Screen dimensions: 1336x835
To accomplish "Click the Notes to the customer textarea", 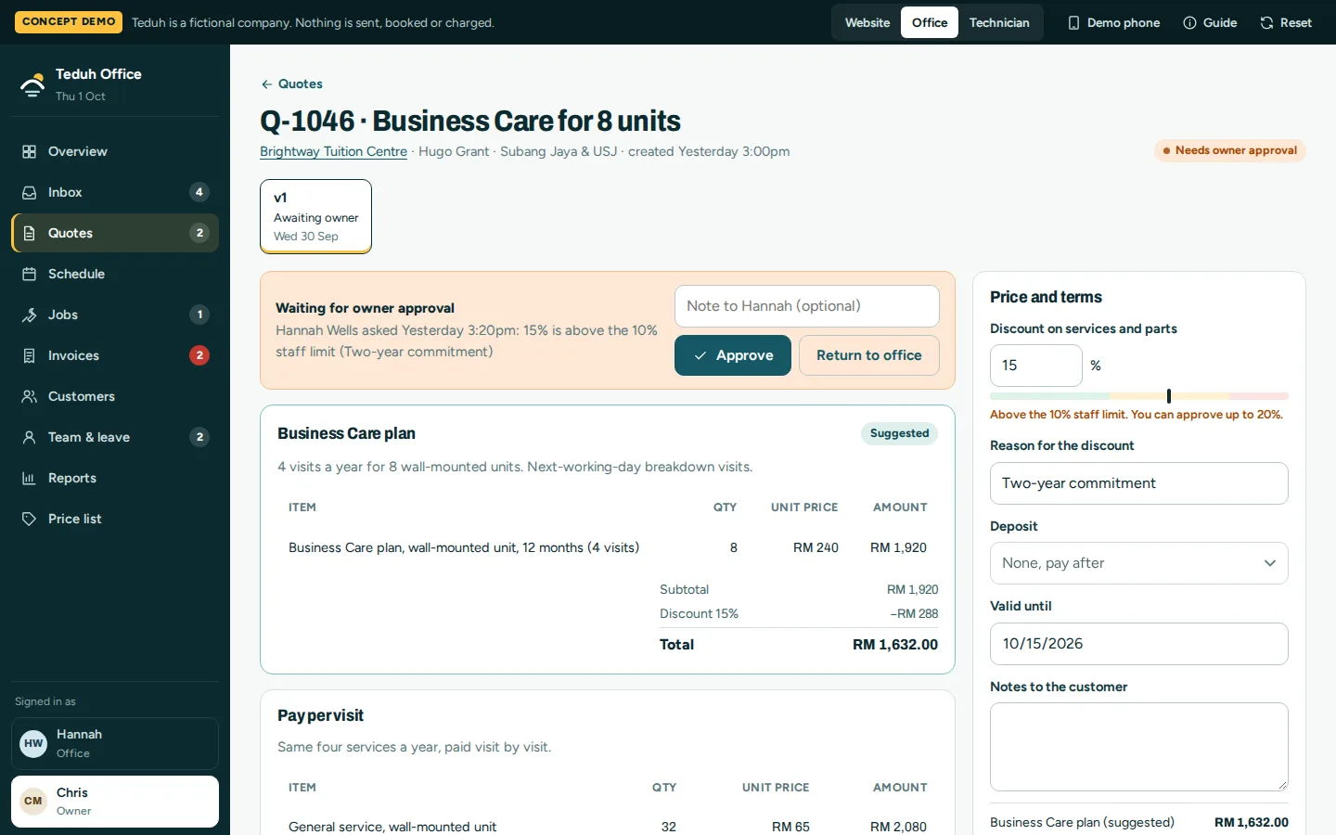I will click(x=1139, y=747).
